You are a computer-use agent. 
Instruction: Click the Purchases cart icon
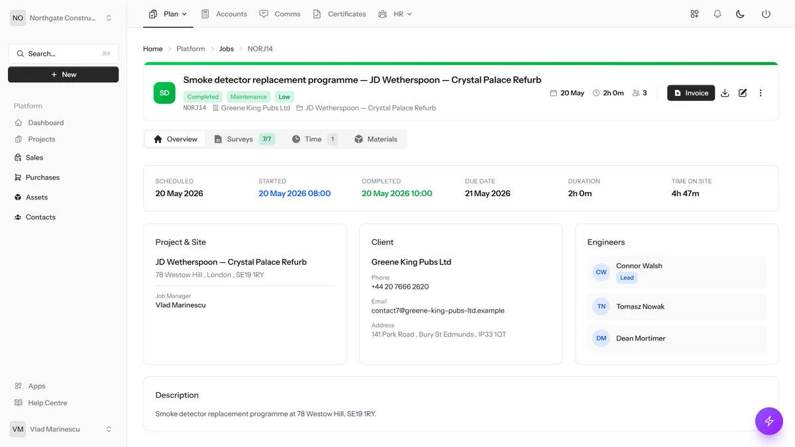click(18, 177)
